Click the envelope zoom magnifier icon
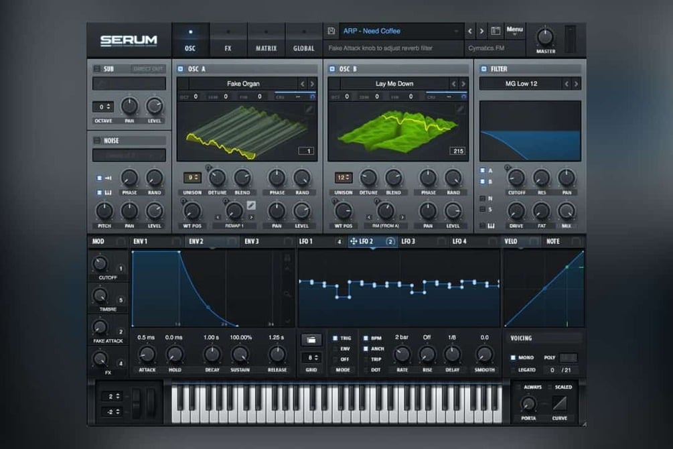 click(287, 294)
